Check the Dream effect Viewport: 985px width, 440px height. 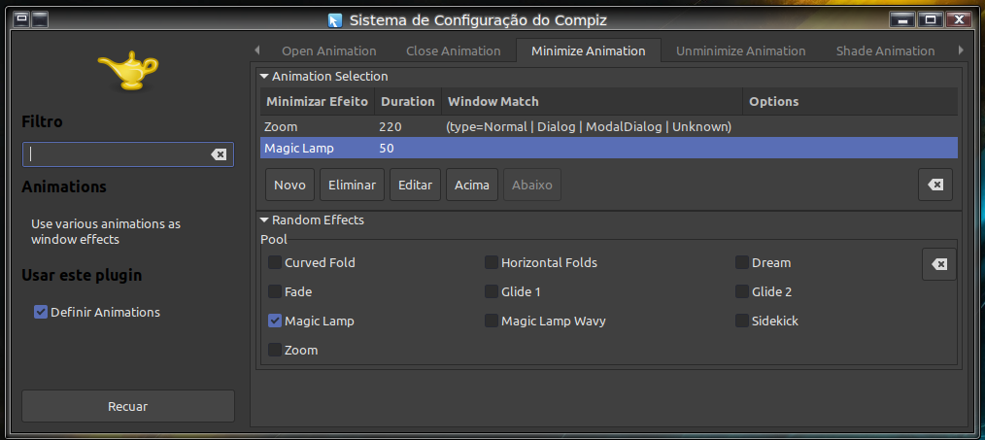pyautogui.click(x=742, y=263)
